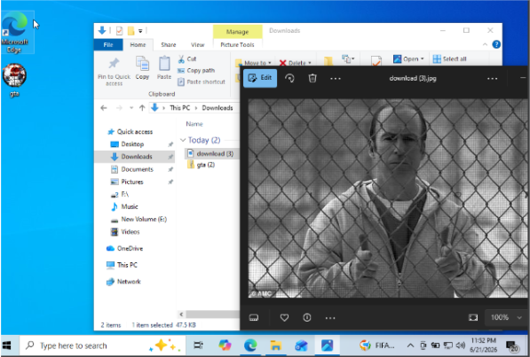Click Paste shortcut in ribbon
This screenshot has height=357, width=530.
[202, 82]
